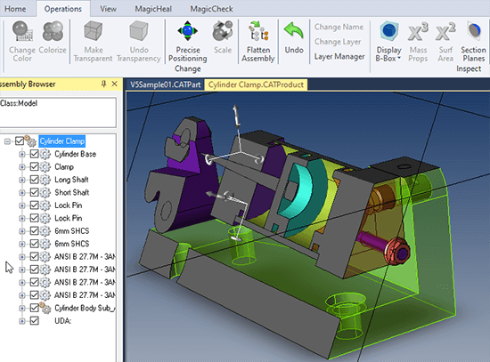Expand the second Lock Pin node
Screen dimensions: 490x362
coord(22,218)
